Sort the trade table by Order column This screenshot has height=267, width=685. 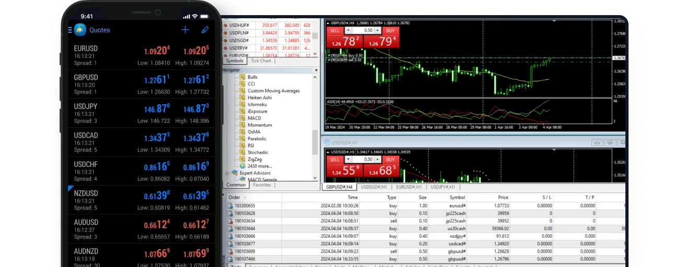click(254, 197)
